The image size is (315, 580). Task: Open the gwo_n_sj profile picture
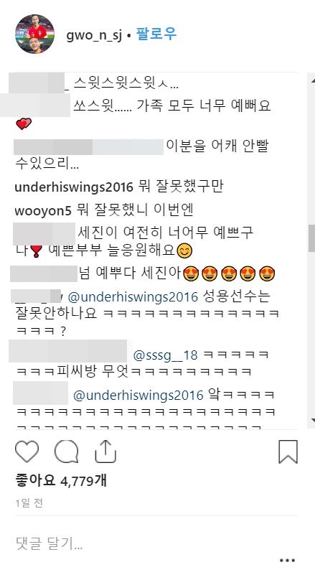coord(34,34)
